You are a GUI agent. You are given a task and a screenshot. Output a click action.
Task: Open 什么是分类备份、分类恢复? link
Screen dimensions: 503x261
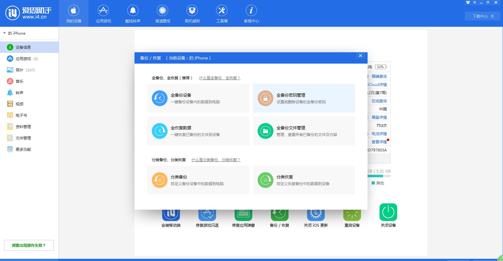(x=216, y=160)
